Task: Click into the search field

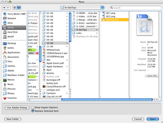Action: (x=136, y=8)
